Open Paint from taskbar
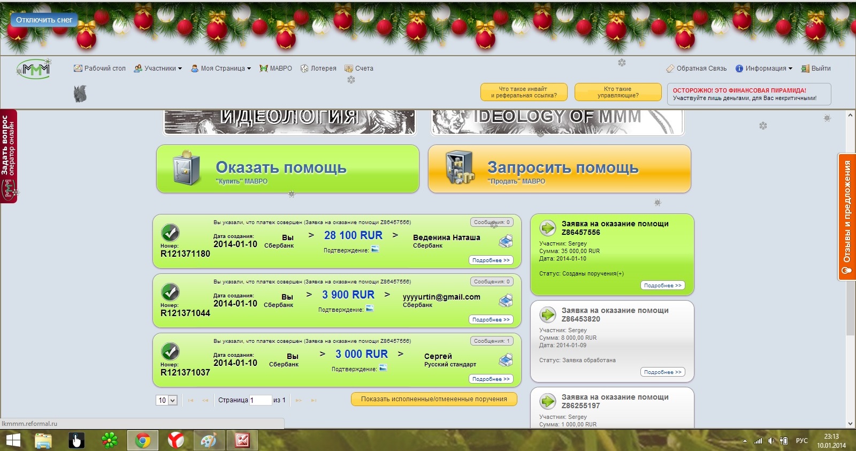The height and width of the screenshot is (451, 856). [209, 440]
